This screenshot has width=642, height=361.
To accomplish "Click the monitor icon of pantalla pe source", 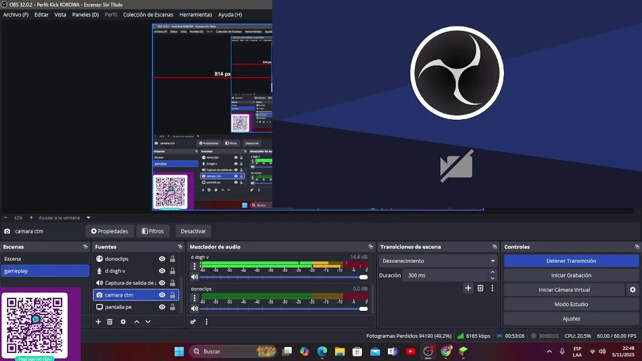I will [99, 307].
